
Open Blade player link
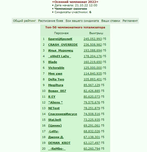[53, 62]
